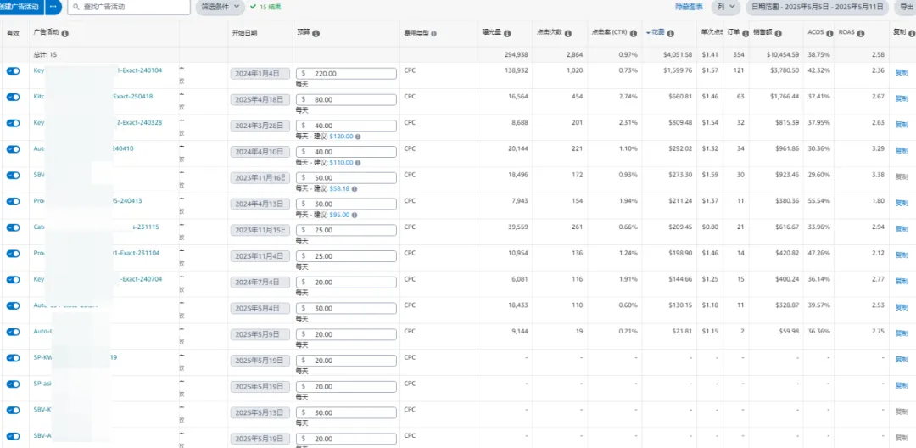Click the info icon beside 点击次数
Image resolution: width=916 pixels, height=448 pixels.
pyautogui.click(x=568, y=34)
